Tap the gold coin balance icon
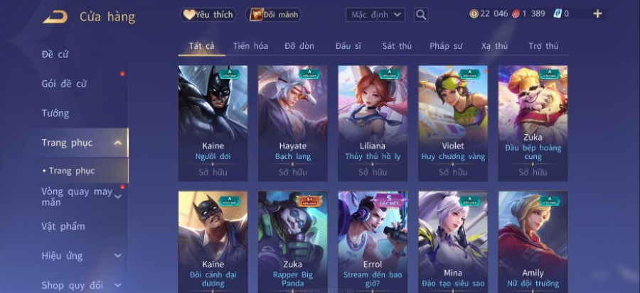This screenshot has width=640, height=293. (474, 14)
